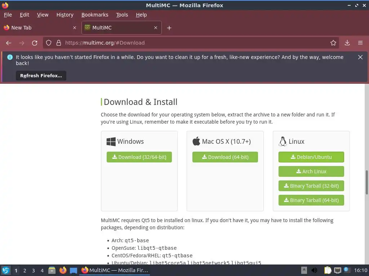Download Binary Tarball (32-bit)
Image resolution: width=369 pixels, height=276 pixels.
point(311,186)
